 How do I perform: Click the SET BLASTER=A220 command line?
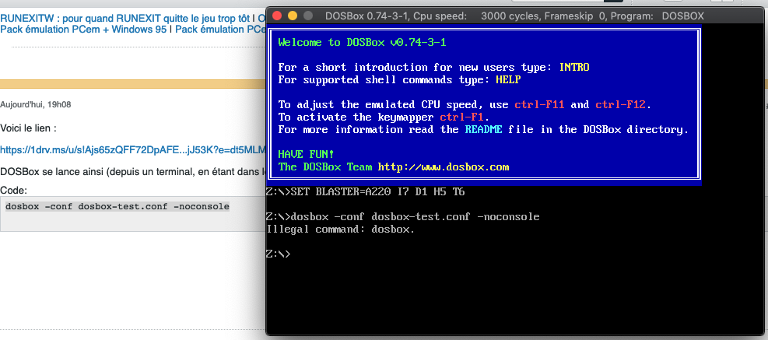coord(366,192)
